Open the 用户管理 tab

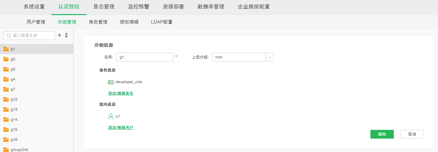click(36, 22)
